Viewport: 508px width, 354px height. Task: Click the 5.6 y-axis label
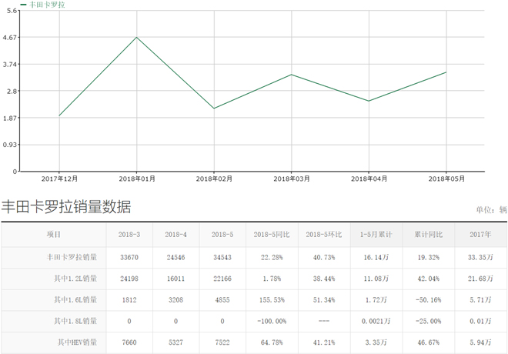point(12,11)
